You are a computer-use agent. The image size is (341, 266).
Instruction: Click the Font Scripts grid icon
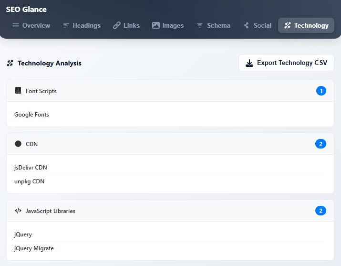tap(18, 91)
